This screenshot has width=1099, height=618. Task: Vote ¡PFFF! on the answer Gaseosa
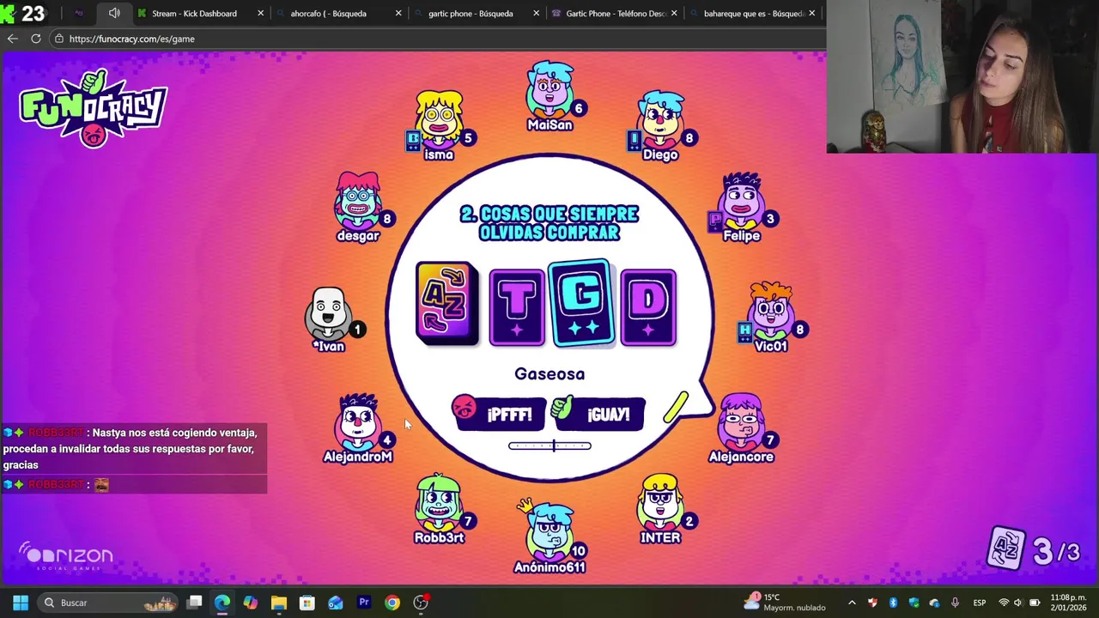click(x=500, y=414)
